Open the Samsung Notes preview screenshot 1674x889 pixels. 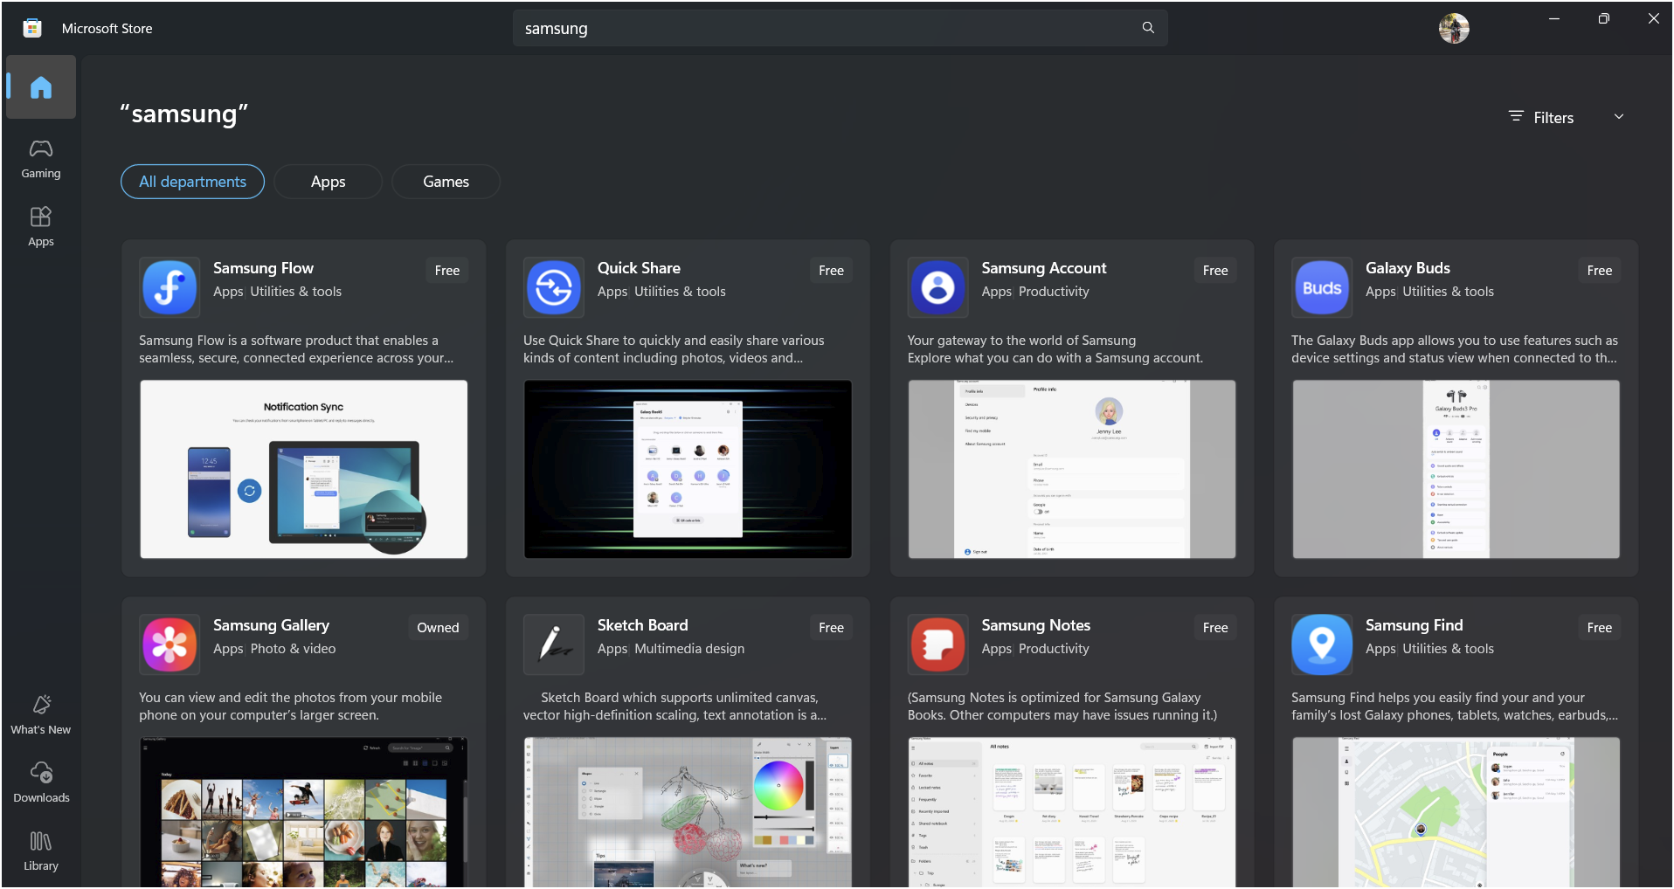(x=1072, y=812)
